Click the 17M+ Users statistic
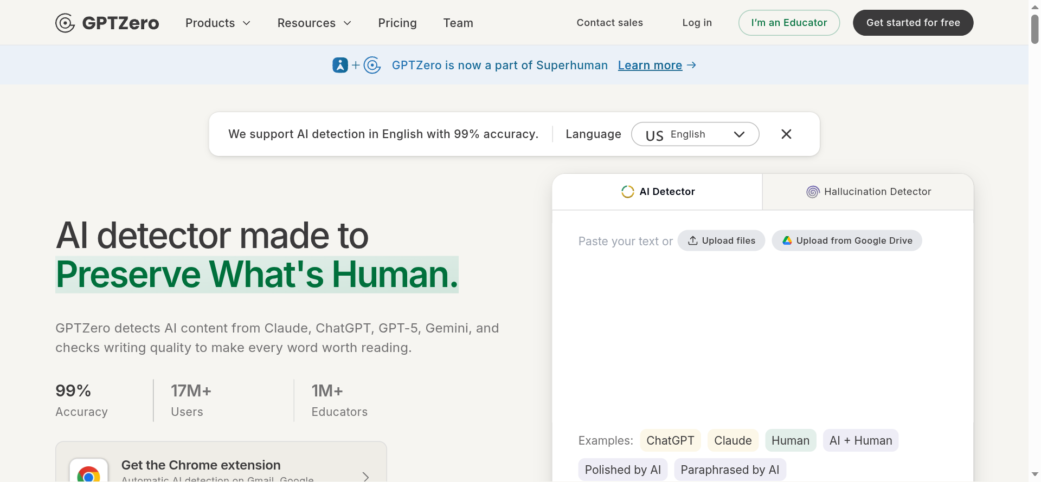Viewport: 1041px width, 482px height. (191, 400)
